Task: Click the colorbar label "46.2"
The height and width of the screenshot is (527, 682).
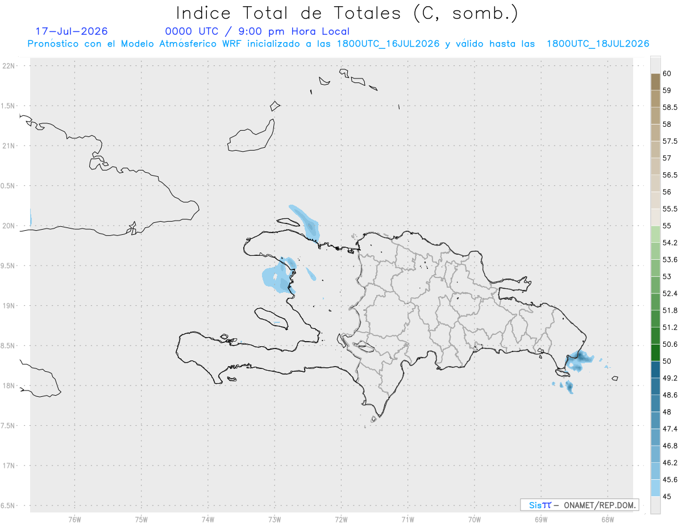Action: coord(670,463)
